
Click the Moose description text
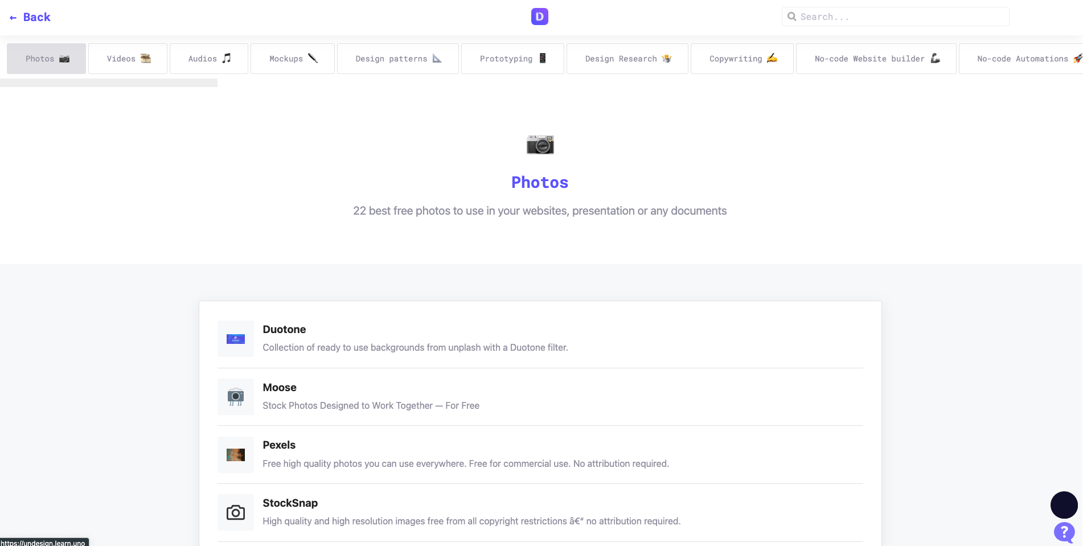click(x=371, y=405)
